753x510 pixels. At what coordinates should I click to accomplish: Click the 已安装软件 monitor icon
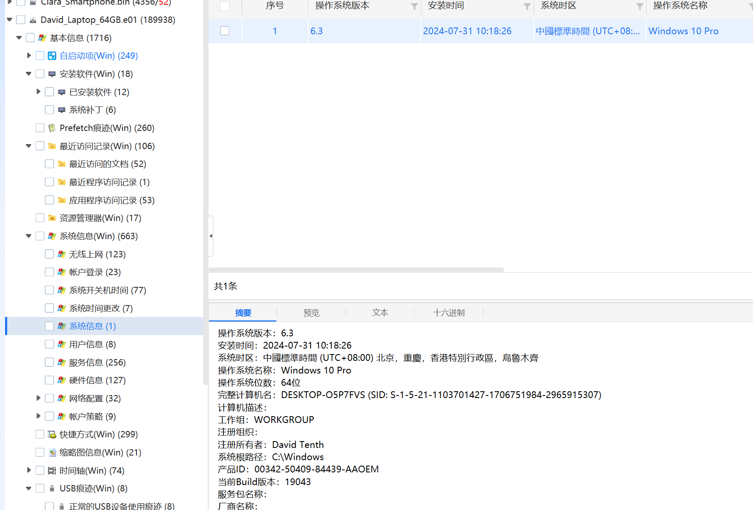tap(62, 92)
